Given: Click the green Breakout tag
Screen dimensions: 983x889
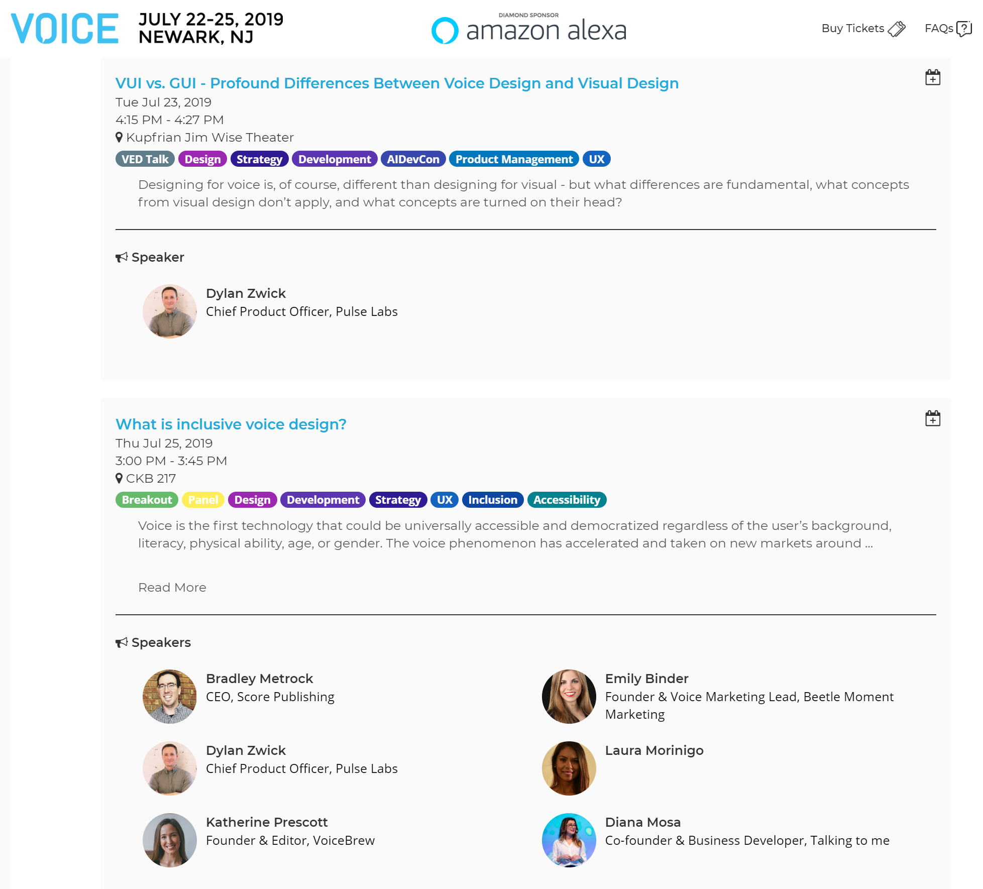Looking at the screenshot, I should tap(147, 500).
